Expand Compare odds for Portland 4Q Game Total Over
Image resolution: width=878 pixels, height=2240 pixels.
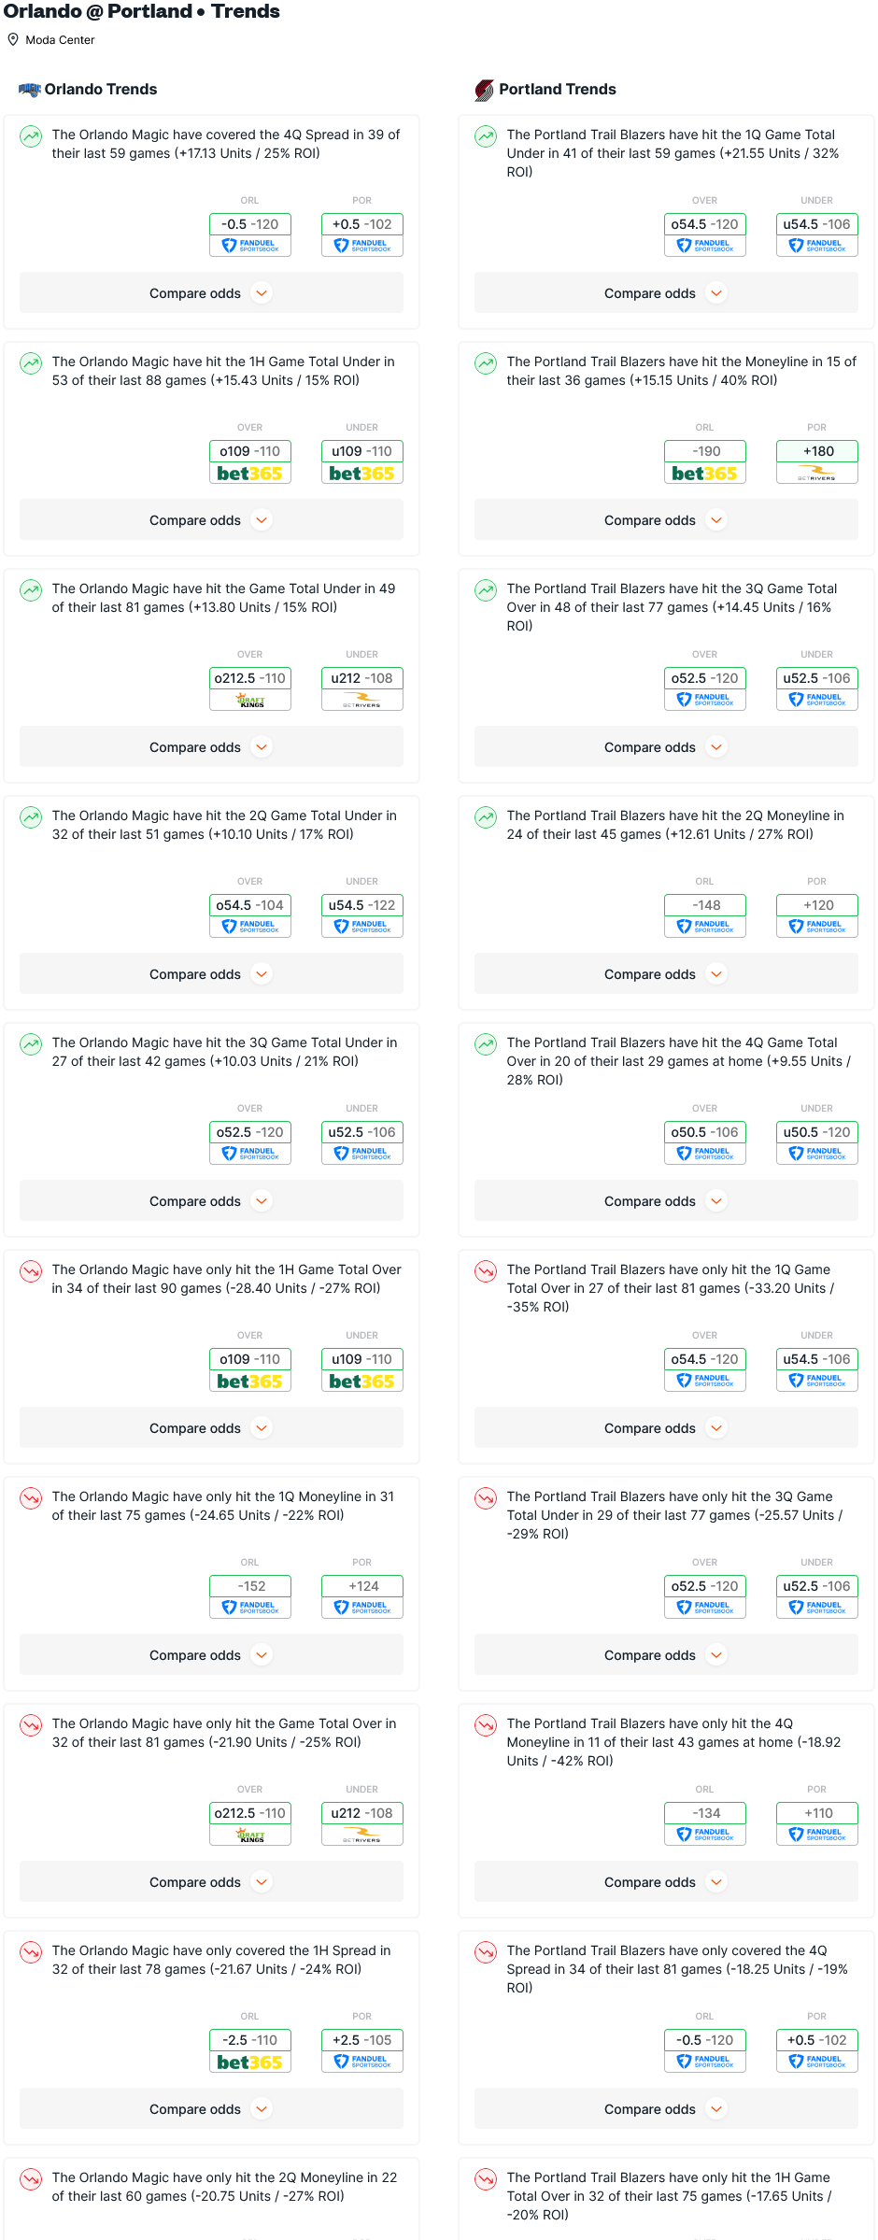point(666,1201)
